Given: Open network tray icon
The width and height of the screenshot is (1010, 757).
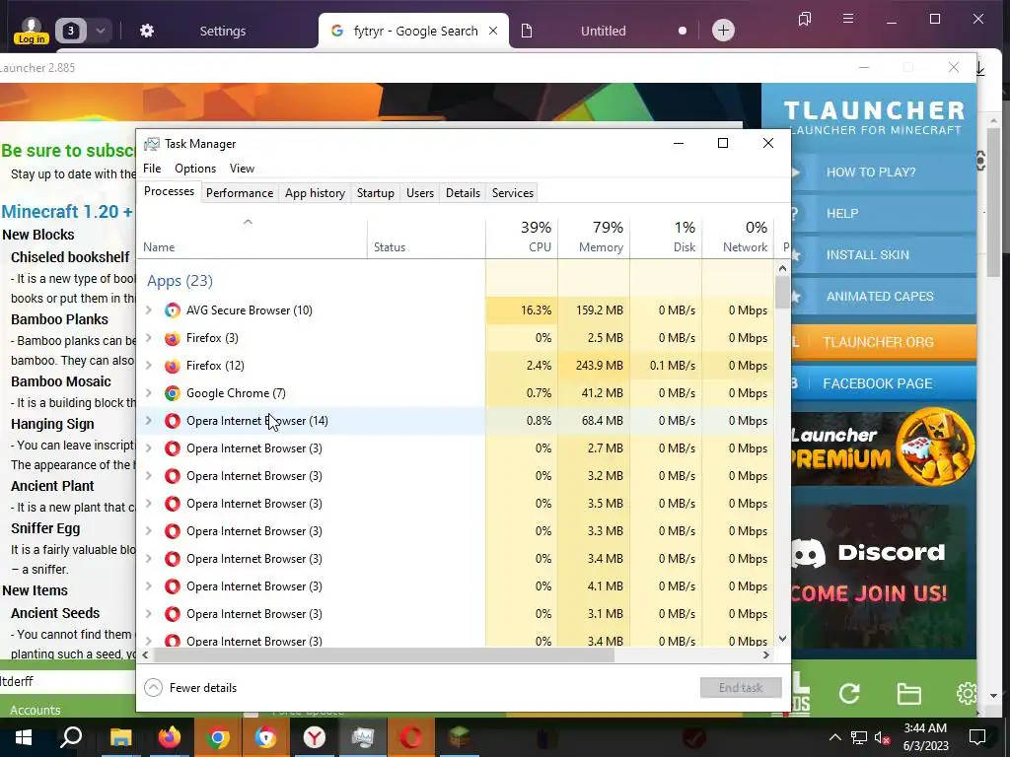Looking at the screenshot, I should (x=859, y=737).
